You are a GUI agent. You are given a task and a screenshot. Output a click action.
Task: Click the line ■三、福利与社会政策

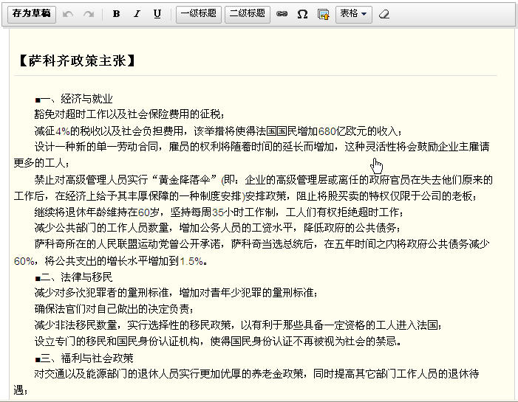click(x=84, y=358)
